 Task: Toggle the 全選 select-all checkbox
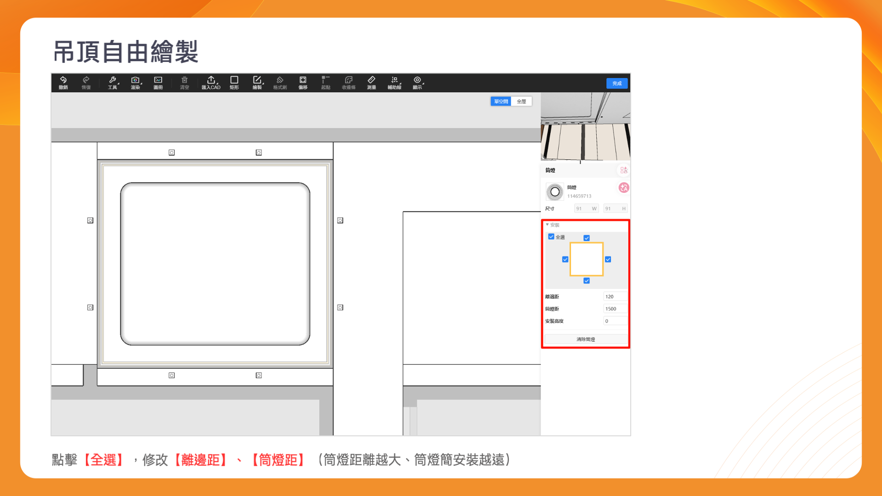click(551, 237)
